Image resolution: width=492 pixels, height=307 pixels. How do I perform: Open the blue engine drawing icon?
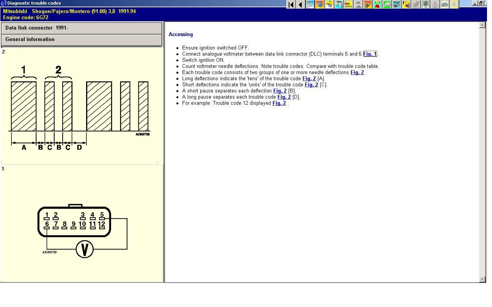(x=445, y=5)
